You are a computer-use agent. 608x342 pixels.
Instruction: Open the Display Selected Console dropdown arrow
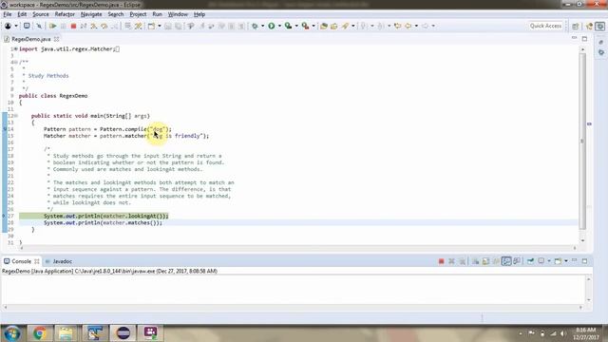(549, 261)
